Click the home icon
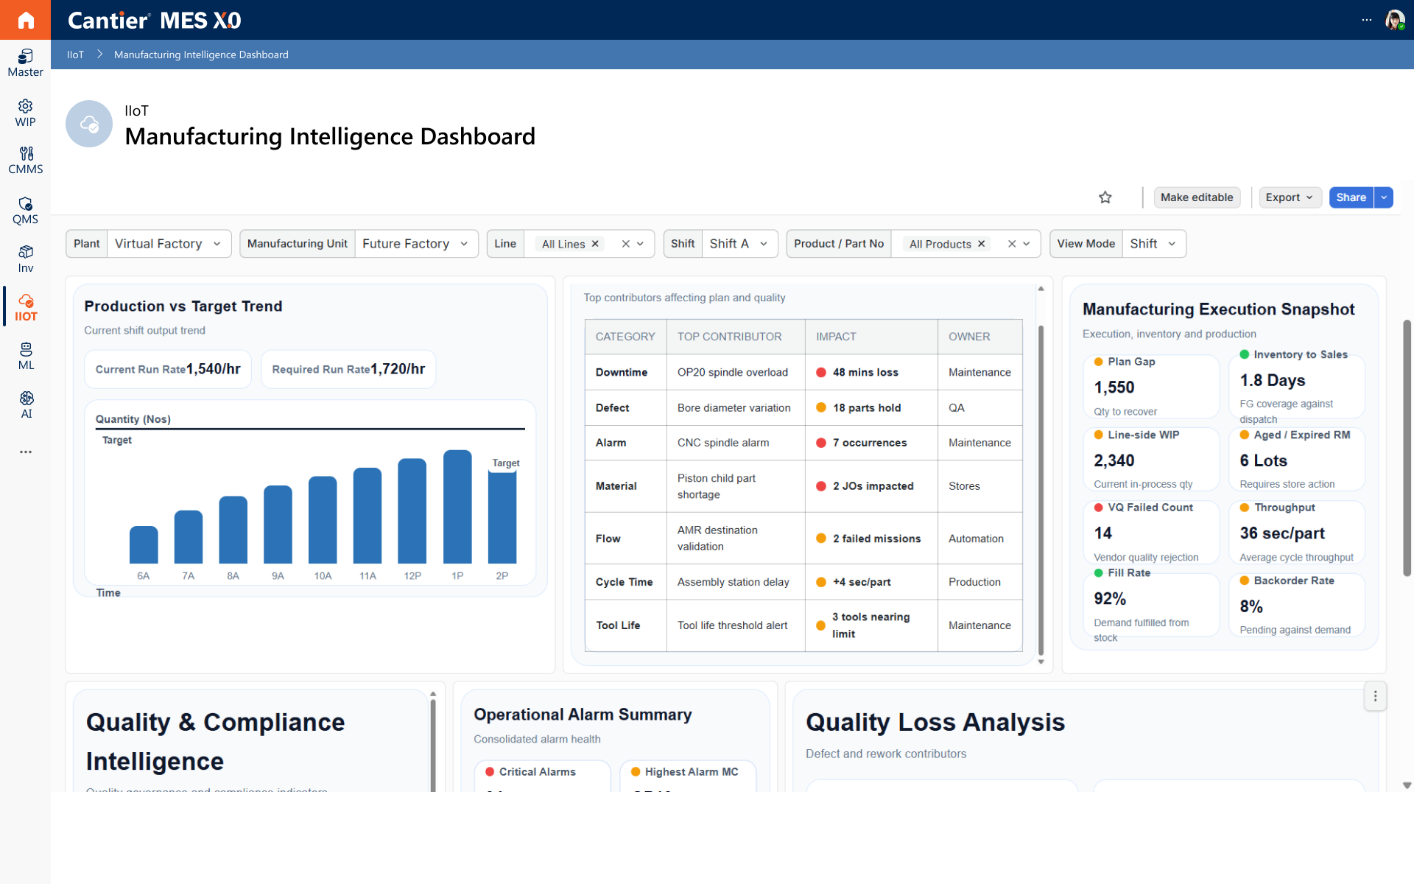The height and width of the screenshot is (884, 1414). (25, 20)
